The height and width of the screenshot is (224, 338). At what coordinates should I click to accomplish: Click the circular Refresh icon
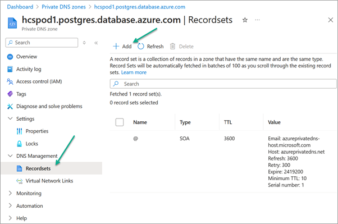(x=141, y=47)
